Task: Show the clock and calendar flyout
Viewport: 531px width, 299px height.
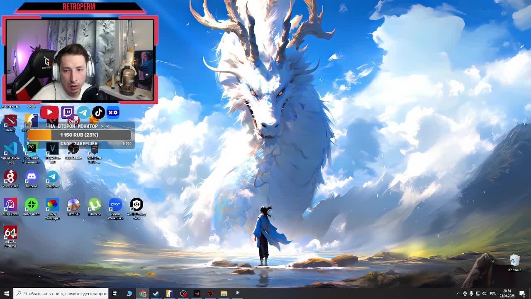Action: [507, 293]
